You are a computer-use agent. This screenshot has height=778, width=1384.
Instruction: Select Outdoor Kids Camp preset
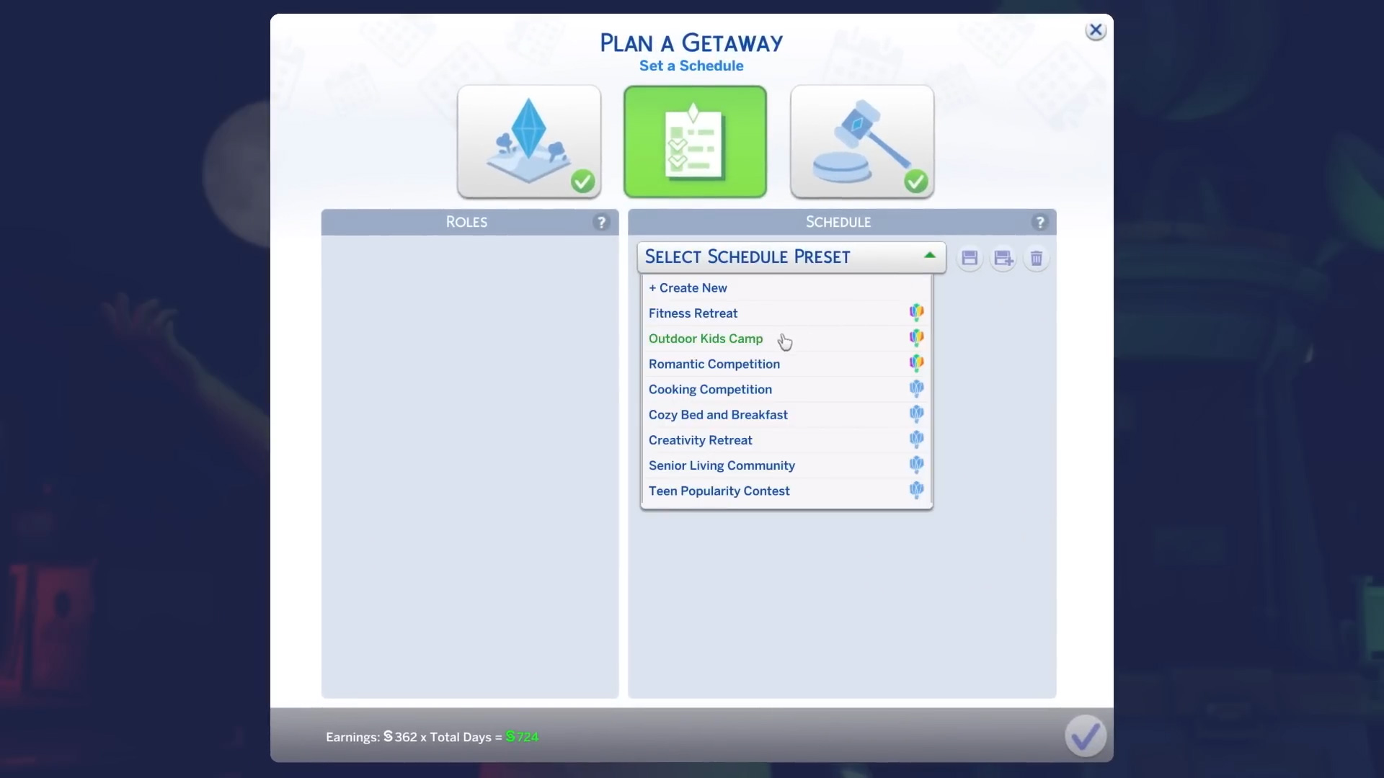[706, 339]
